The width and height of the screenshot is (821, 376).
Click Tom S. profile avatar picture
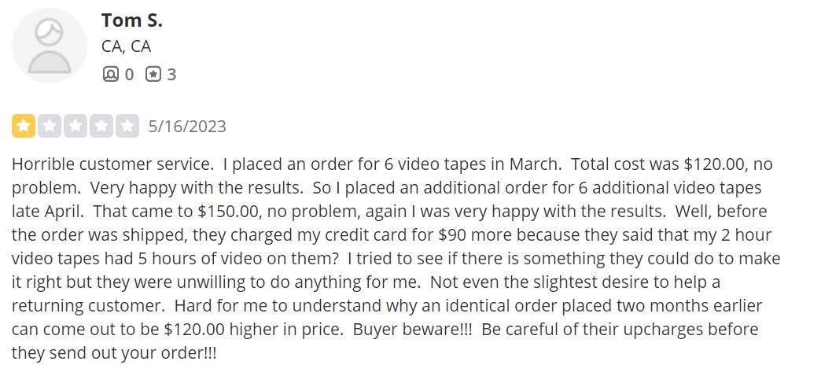[x=50, y=46]
